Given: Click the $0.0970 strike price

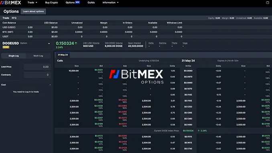Looking at the screenshot, I should click(188, 77).
